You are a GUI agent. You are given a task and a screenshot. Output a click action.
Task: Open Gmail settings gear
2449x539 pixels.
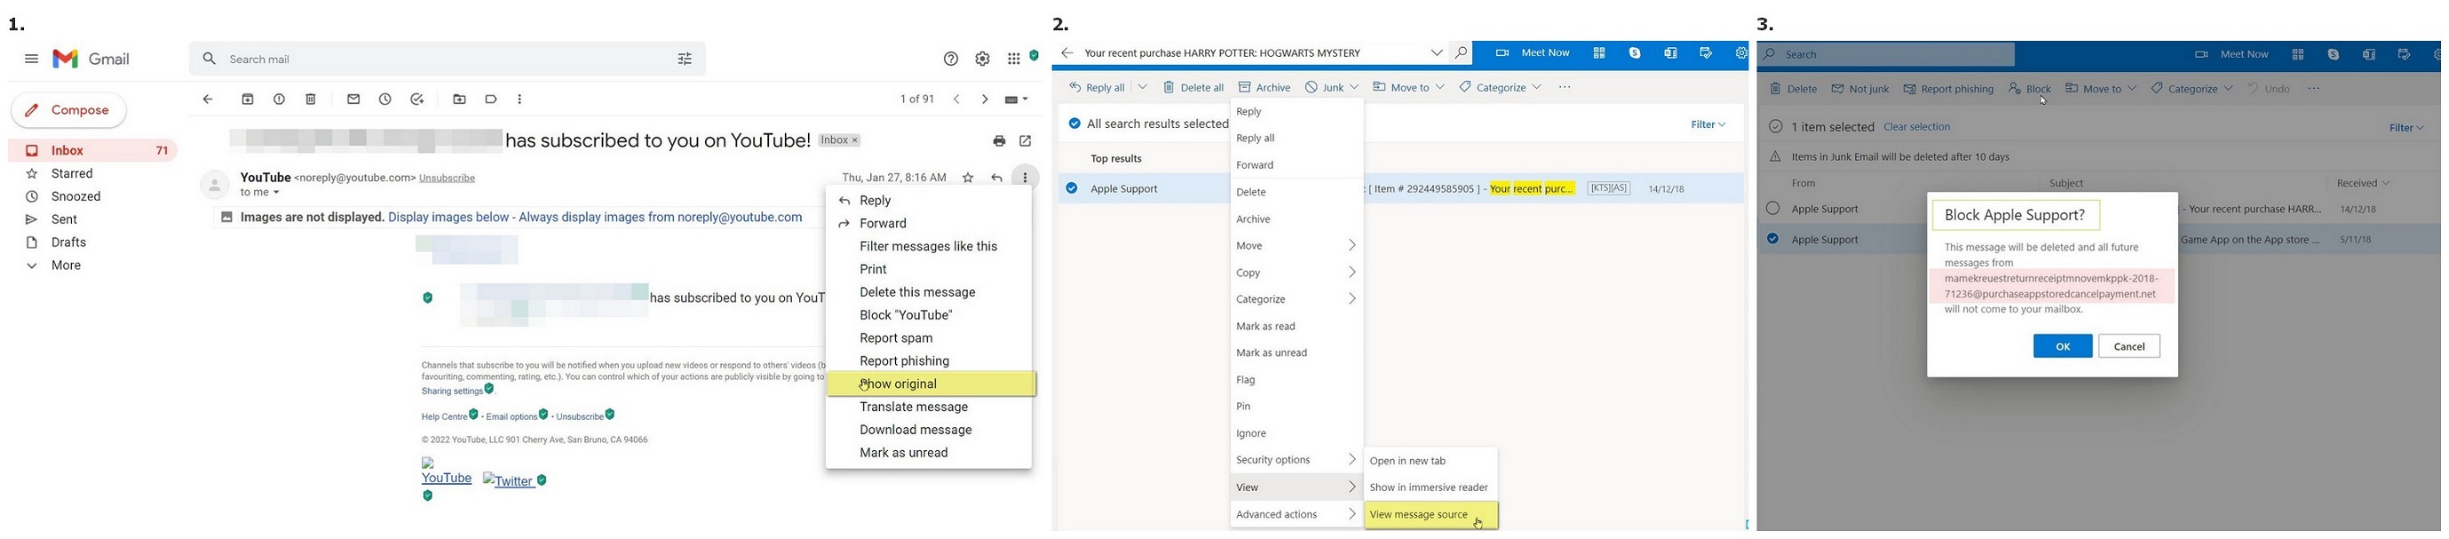tap(982, 59)
